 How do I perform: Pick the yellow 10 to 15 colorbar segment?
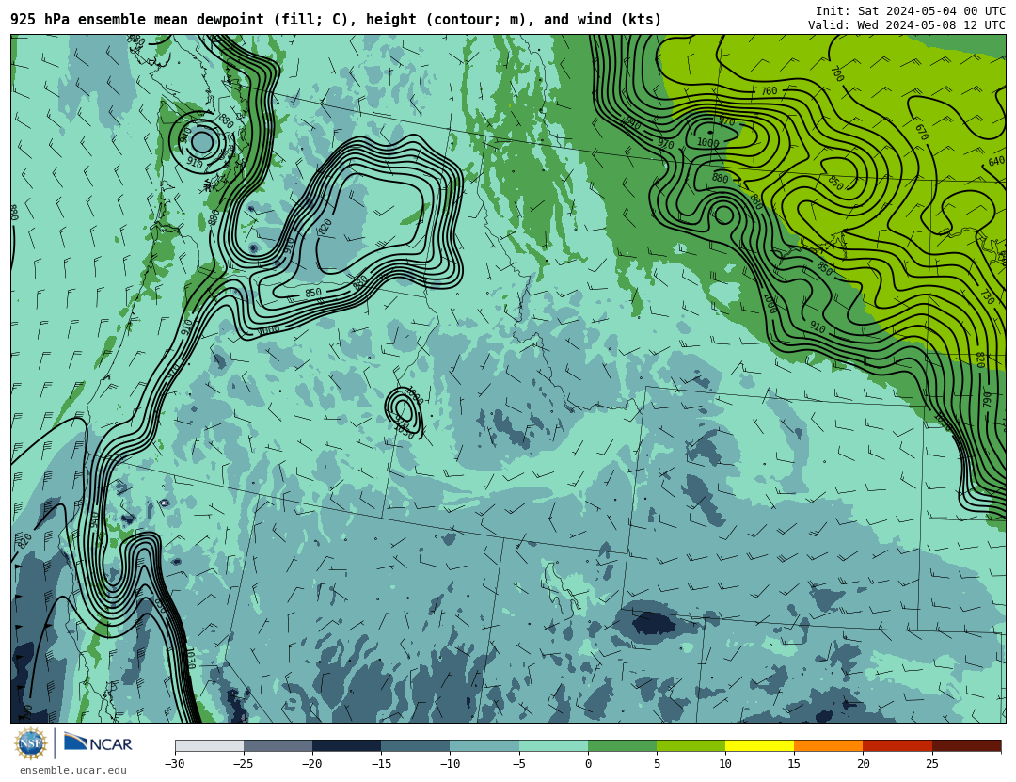759,745
